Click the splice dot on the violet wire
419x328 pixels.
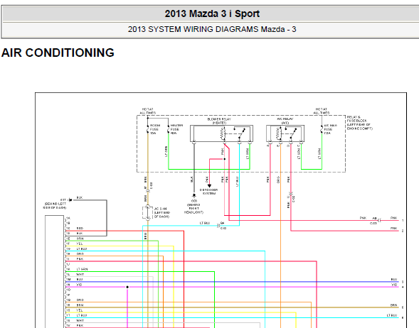coord(127,287)
